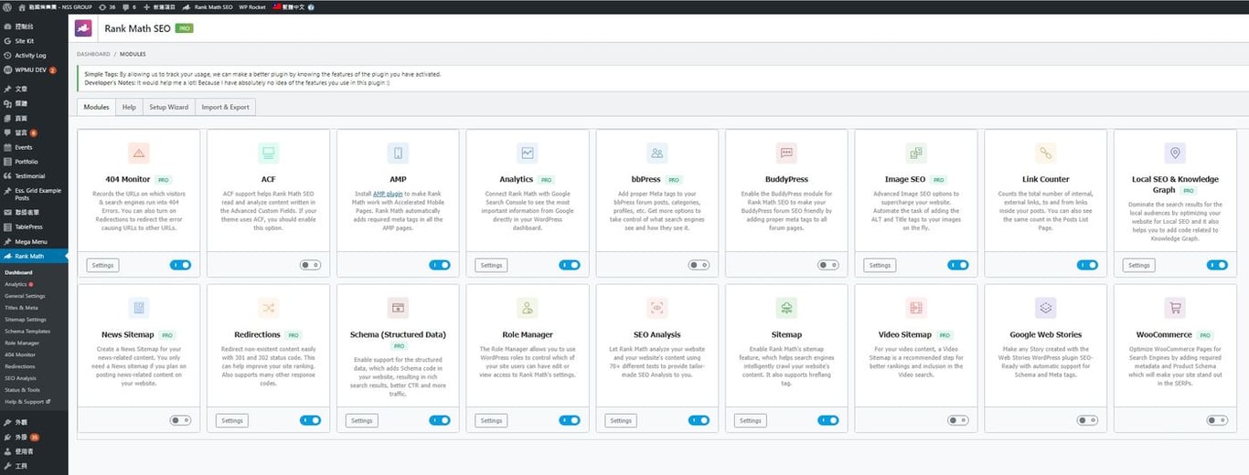Enable the ACF module toggle
This screenshot has height=475, width=1249.
click(x=310, y=265)
